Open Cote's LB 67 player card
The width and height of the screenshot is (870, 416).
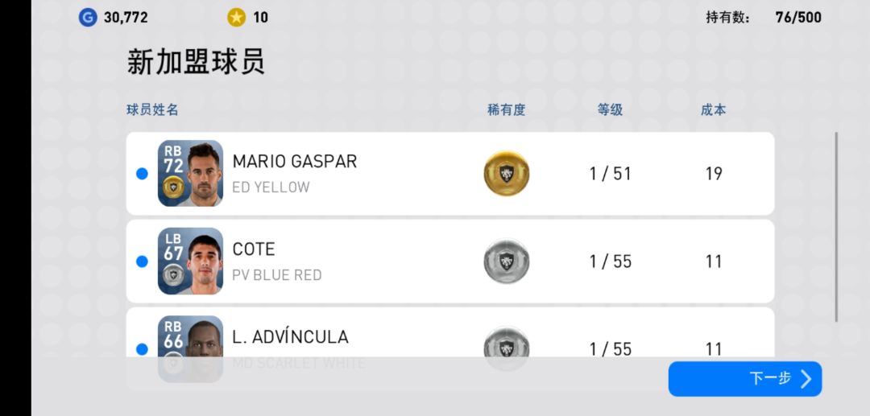pyautogui.click(x=190, y=261)
